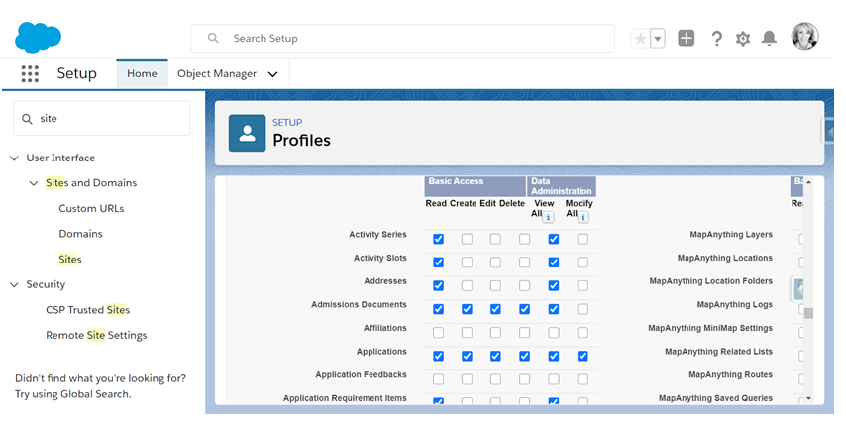Collapse the Security section chevron

[x=14, y=285]
